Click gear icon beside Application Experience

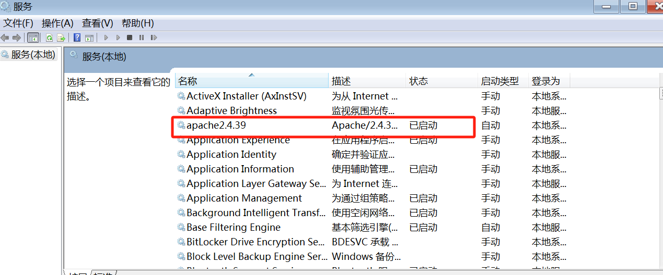coord(181,140)
